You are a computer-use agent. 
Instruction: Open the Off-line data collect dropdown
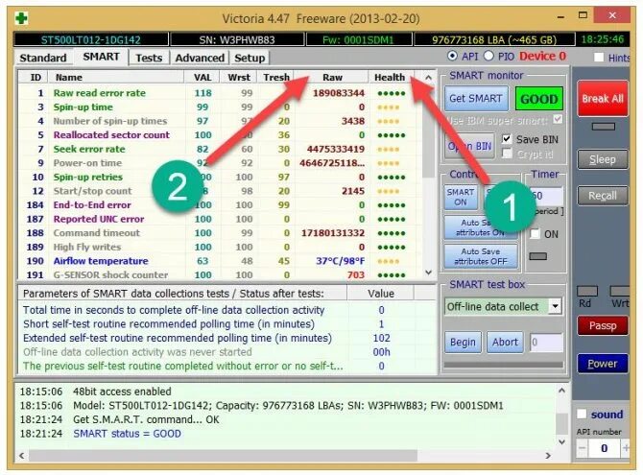click(x=555, y=306)
